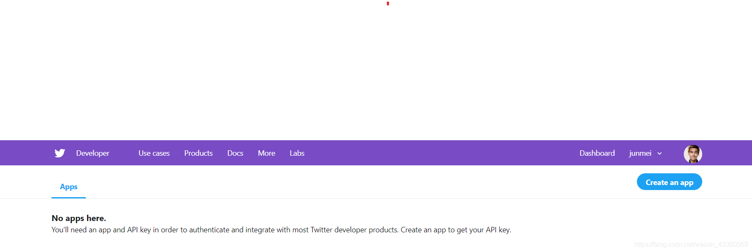Click the API key description text
752x252 pixels.
tap(281, 230)
